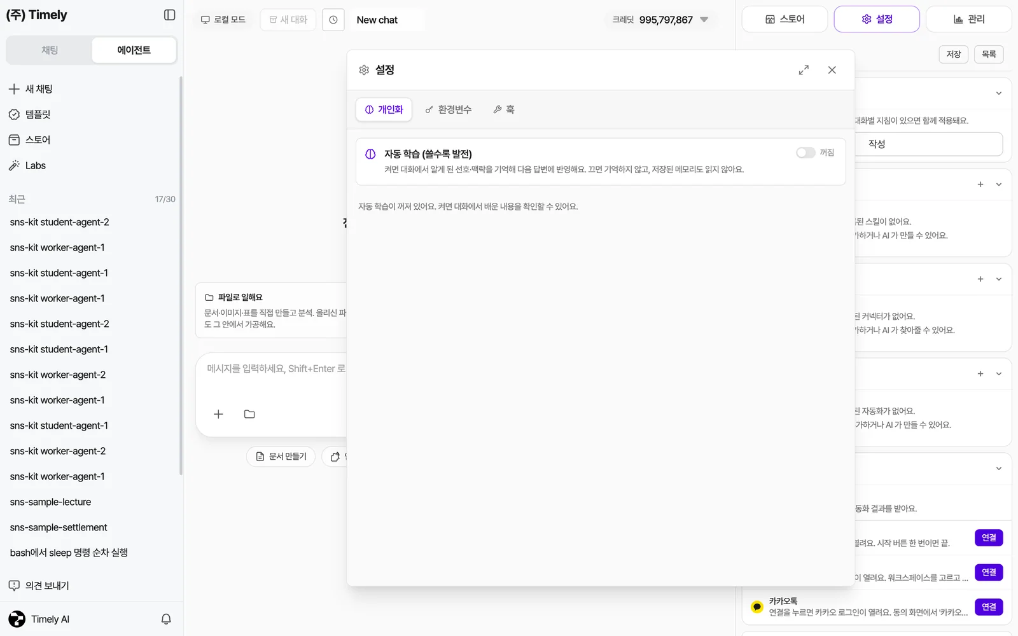Add a skill with the plus icon
The height and width of the screenshot is (636, 1018).
[x=980, y=184]
